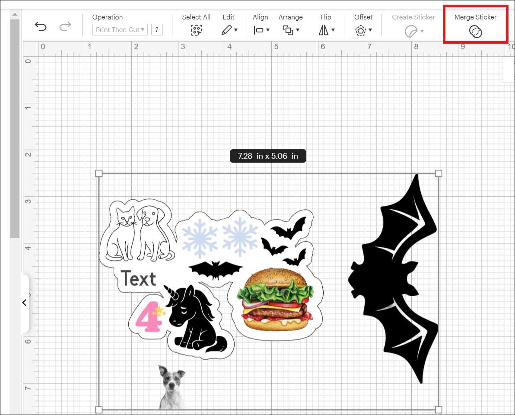Click the Offset icon
Screen dimensions: 515x415
click(361, 30)
